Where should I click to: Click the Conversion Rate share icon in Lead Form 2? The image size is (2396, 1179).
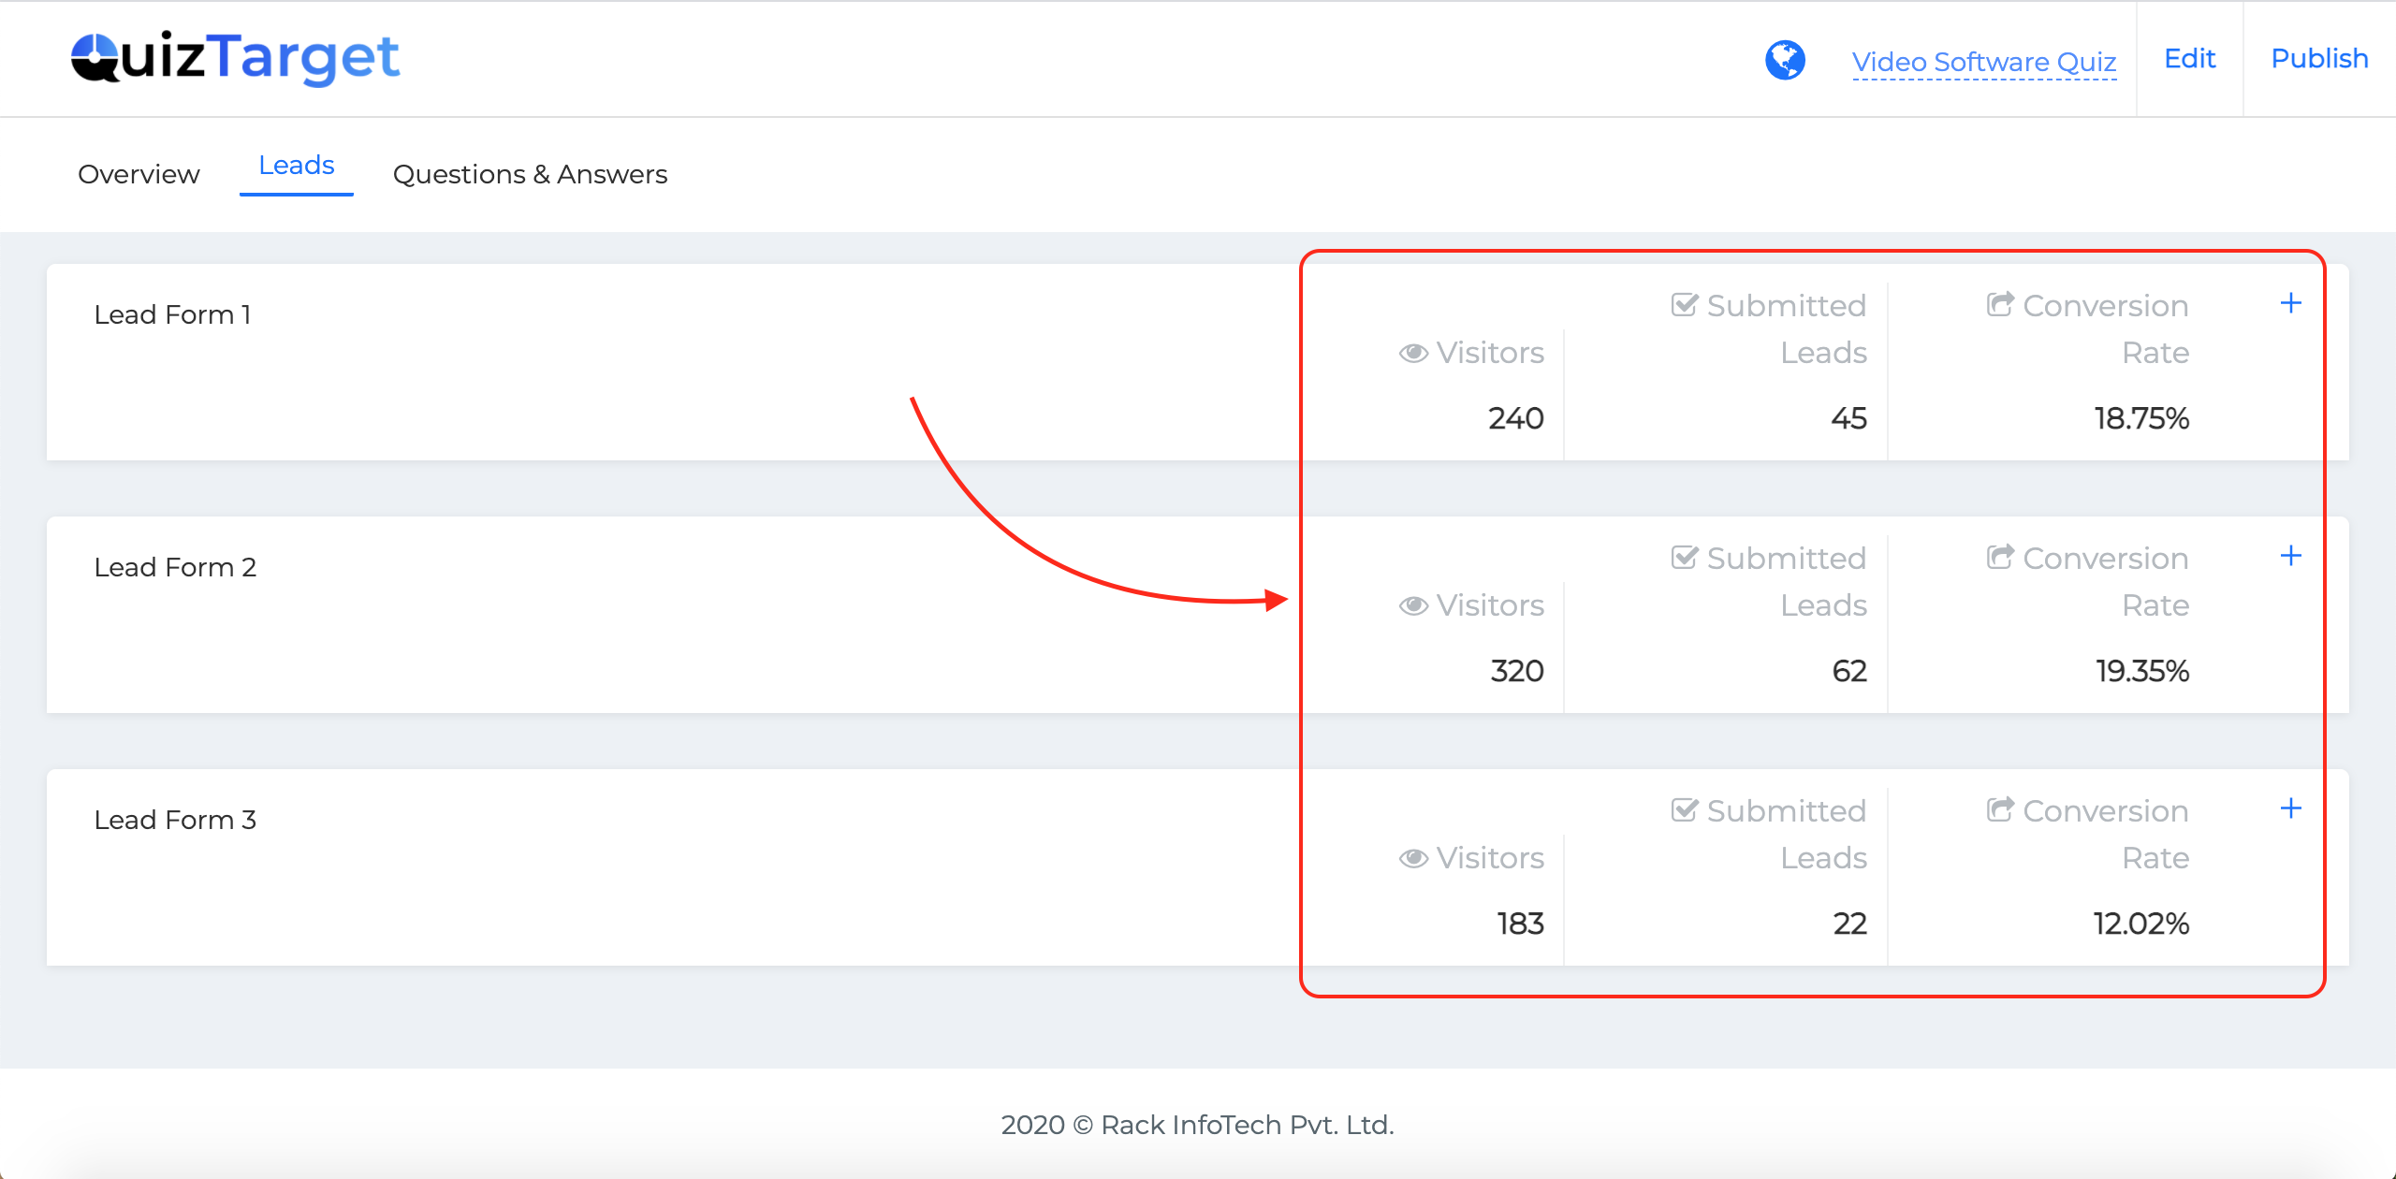click(2000, 557)
